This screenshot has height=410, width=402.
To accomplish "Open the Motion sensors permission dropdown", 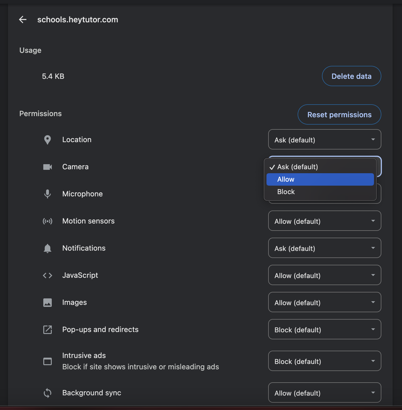I will click(x=324, y=221).
